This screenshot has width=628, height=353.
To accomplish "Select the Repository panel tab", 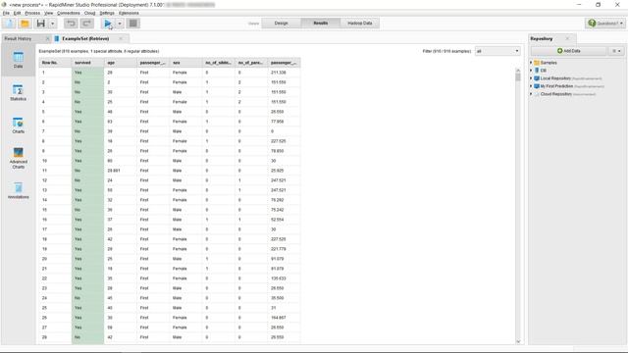I will click(x=542, y=39).
